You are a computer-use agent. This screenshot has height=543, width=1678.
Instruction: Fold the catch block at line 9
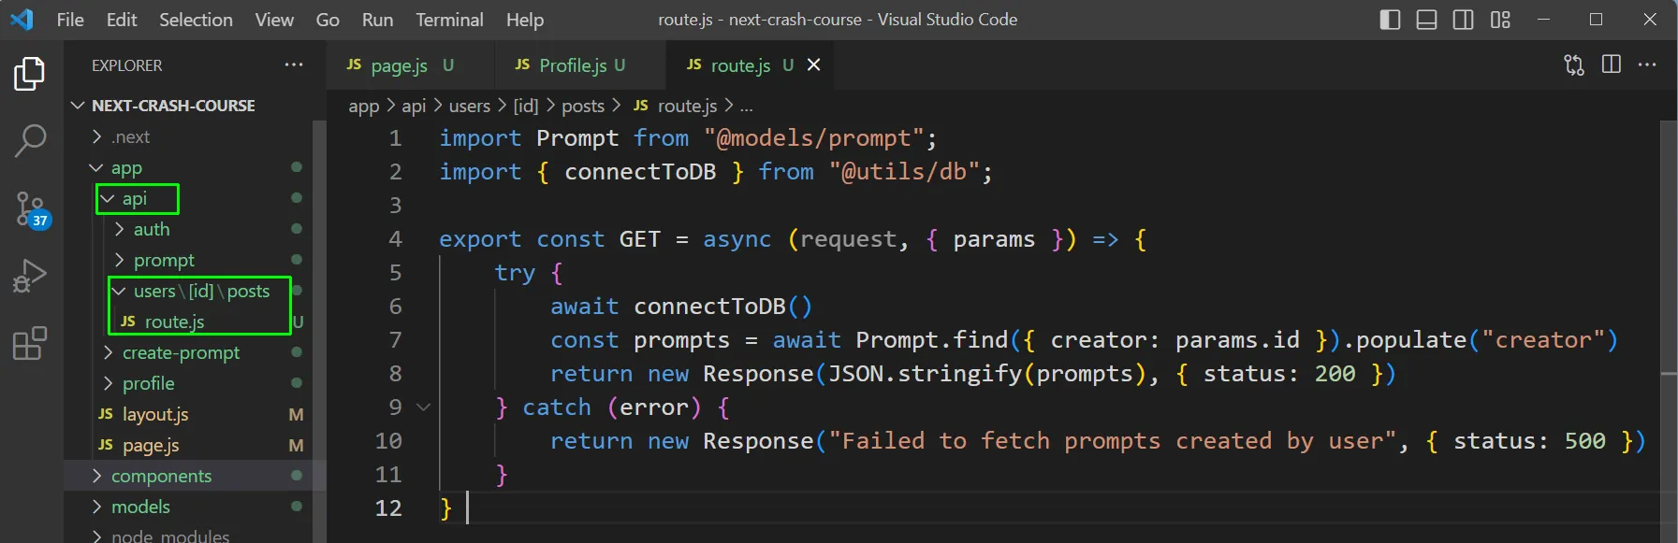[x=423, y=407]
